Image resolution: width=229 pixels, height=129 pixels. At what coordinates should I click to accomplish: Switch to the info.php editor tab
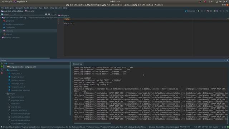64,15
